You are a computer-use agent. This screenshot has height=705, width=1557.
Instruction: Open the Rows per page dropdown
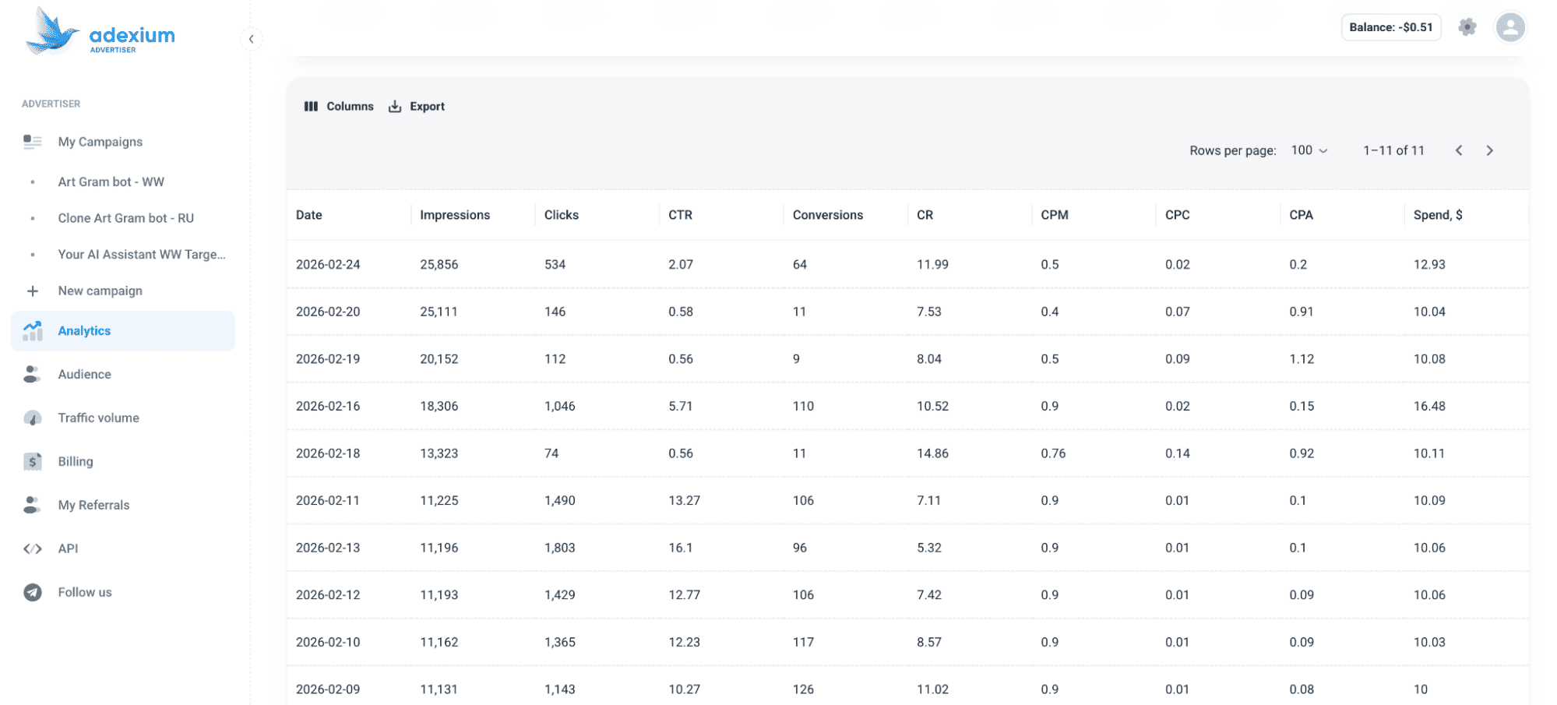(1309, 150)
